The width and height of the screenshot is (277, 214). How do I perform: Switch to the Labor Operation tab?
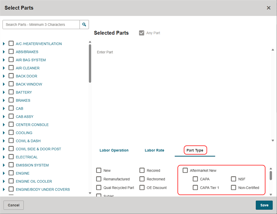click(x=114, y=150)
